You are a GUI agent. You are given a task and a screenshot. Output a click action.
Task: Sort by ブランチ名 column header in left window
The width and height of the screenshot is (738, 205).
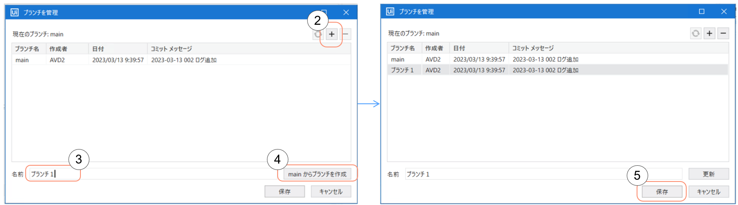click(x=29, y=49)
